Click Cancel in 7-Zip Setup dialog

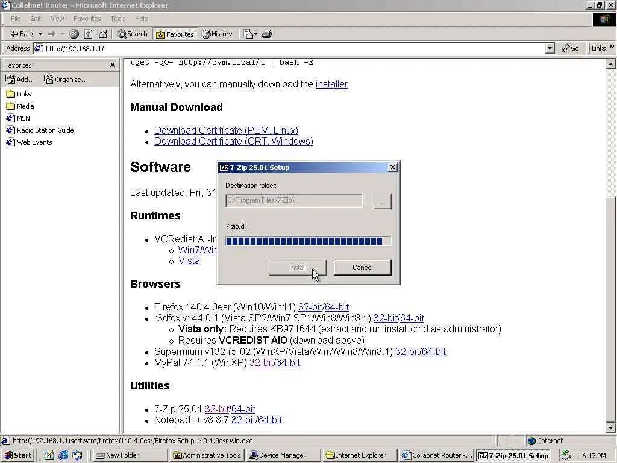pos(362,268)
